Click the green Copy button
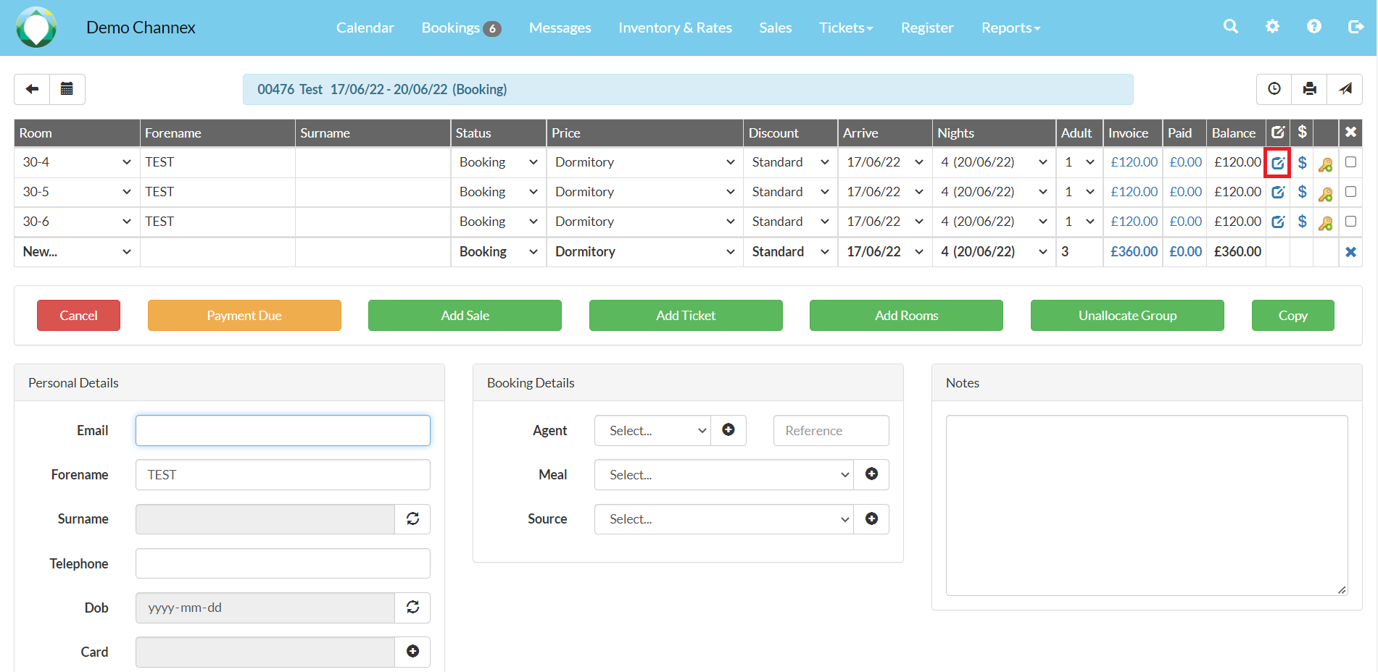Viewport: 1378px width, 672px height. (x=1292, y=315)
